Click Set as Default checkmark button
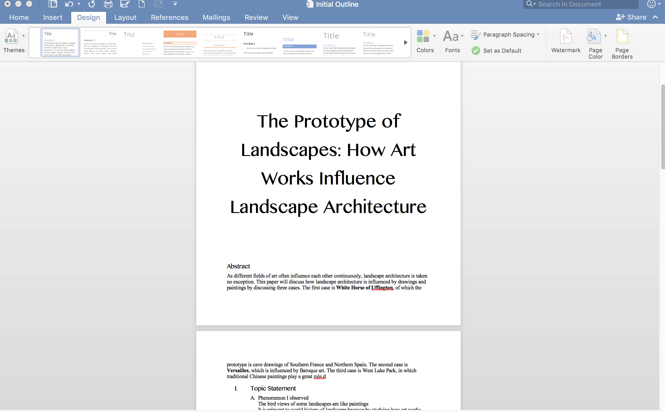The image size is (665, 412). [x=476, y=51]
